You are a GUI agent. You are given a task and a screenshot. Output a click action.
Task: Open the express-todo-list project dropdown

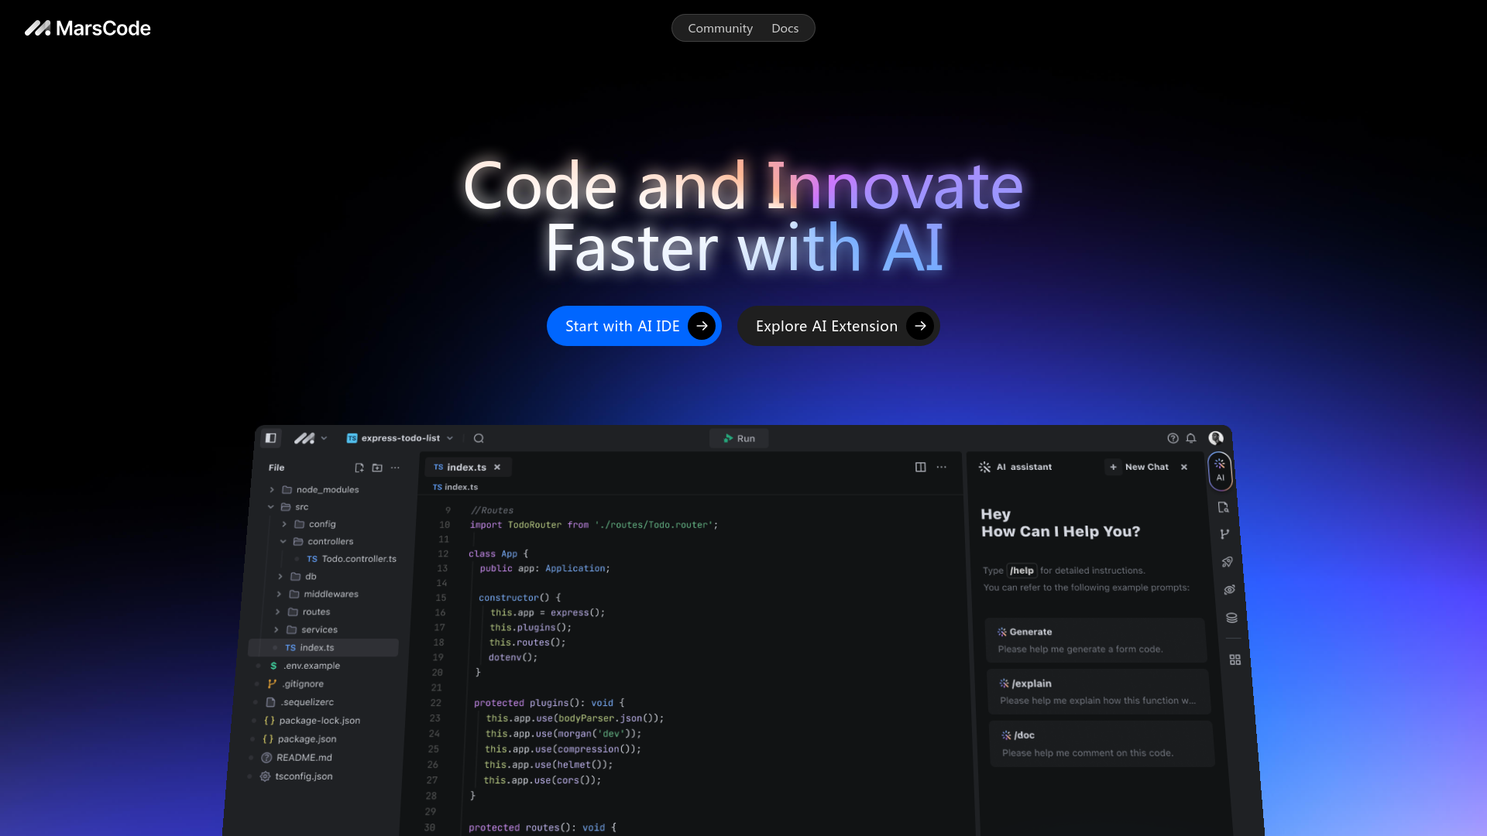click(x=400, y=438)
